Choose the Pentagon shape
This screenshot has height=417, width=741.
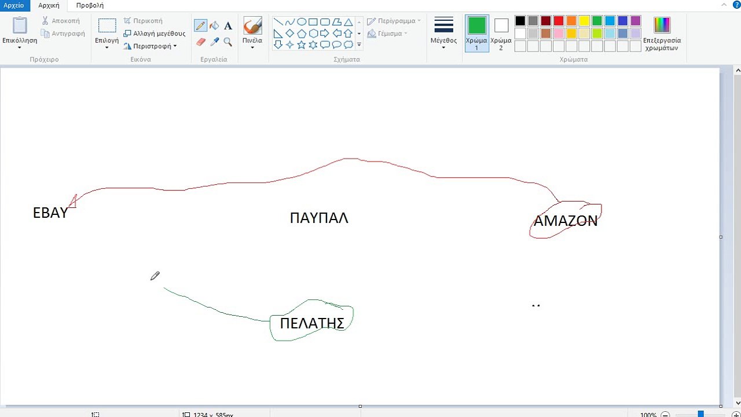(302, 33)
